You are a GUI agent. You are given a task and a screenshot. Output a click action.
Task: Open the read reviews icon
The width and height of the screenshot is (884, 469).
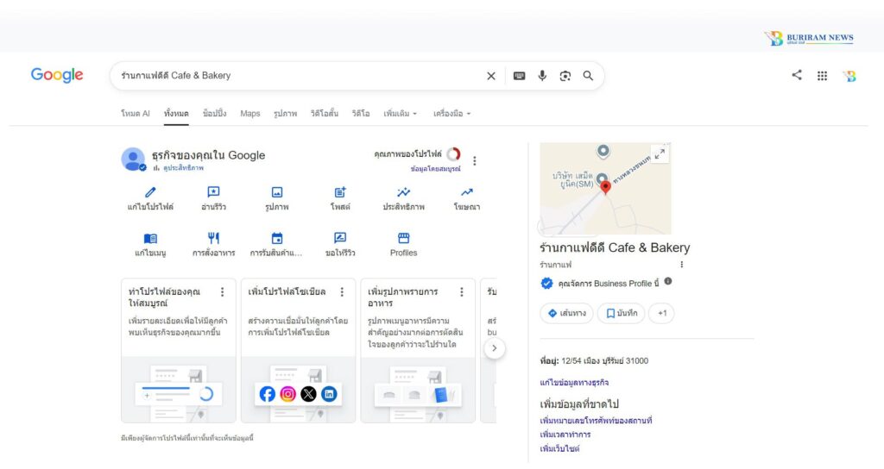[213, 192]
